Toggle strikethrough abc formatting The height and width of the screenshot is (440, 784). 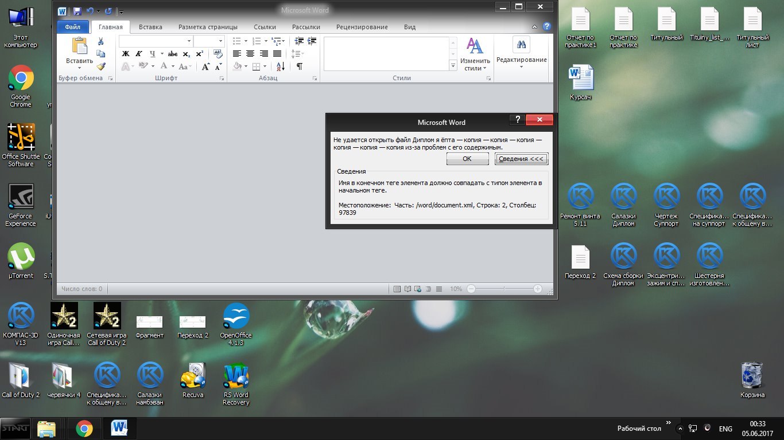pyautogui.click(x=172, y=54)
